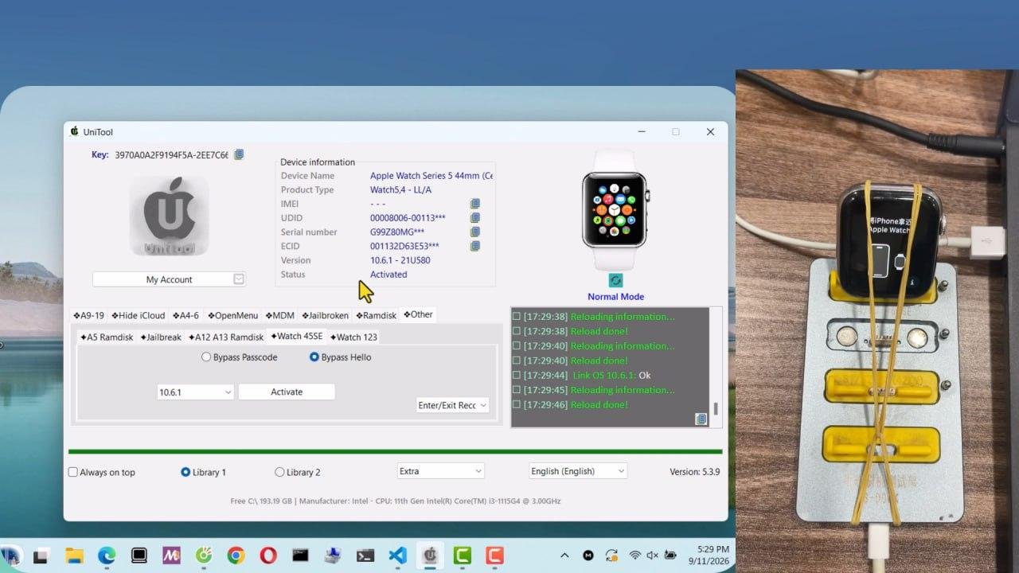The image size is (1019, 573).
Task: Open the Hide iCloud tab
Action: (139, 315)
